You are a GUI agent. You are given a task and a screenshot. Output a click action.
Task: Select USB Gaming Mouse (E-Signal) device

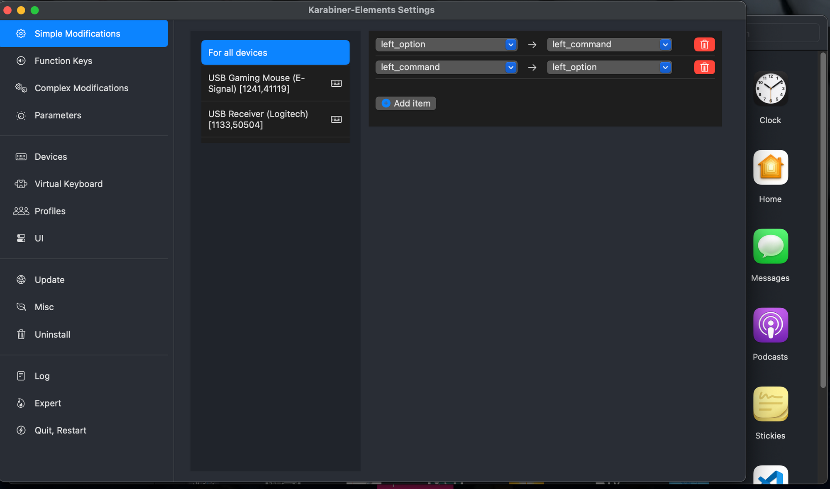click(x=275, y=83)
